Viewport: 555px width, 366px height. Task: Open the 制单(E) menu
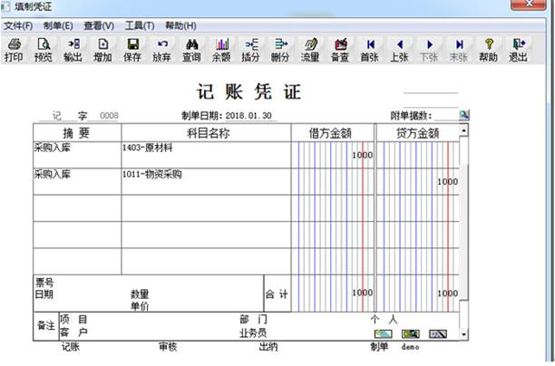click(58, 25)
